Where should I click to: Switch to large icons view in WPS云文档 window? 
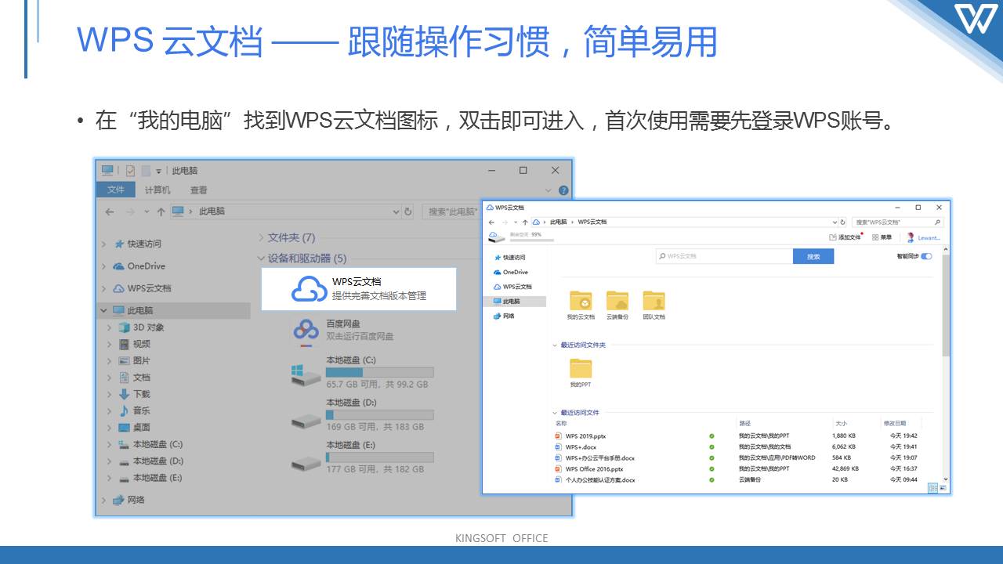coord(943,488)
